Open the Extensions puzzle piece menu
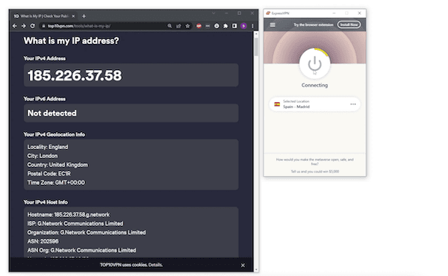 (x=225, y=26)
